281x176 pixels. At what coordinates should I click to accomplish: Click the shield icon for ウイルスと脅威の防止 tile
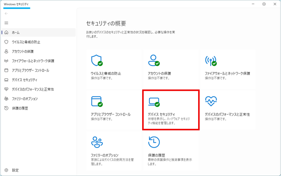point(96,61)
